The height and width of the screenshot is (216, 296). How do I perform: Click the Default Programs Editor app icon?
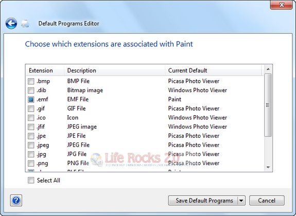25,24
